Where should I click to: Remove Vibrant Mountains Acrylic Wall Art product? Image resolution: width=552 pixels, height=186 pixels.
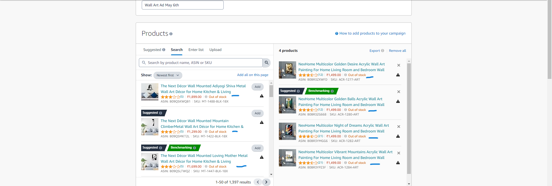tap(399, 153)
